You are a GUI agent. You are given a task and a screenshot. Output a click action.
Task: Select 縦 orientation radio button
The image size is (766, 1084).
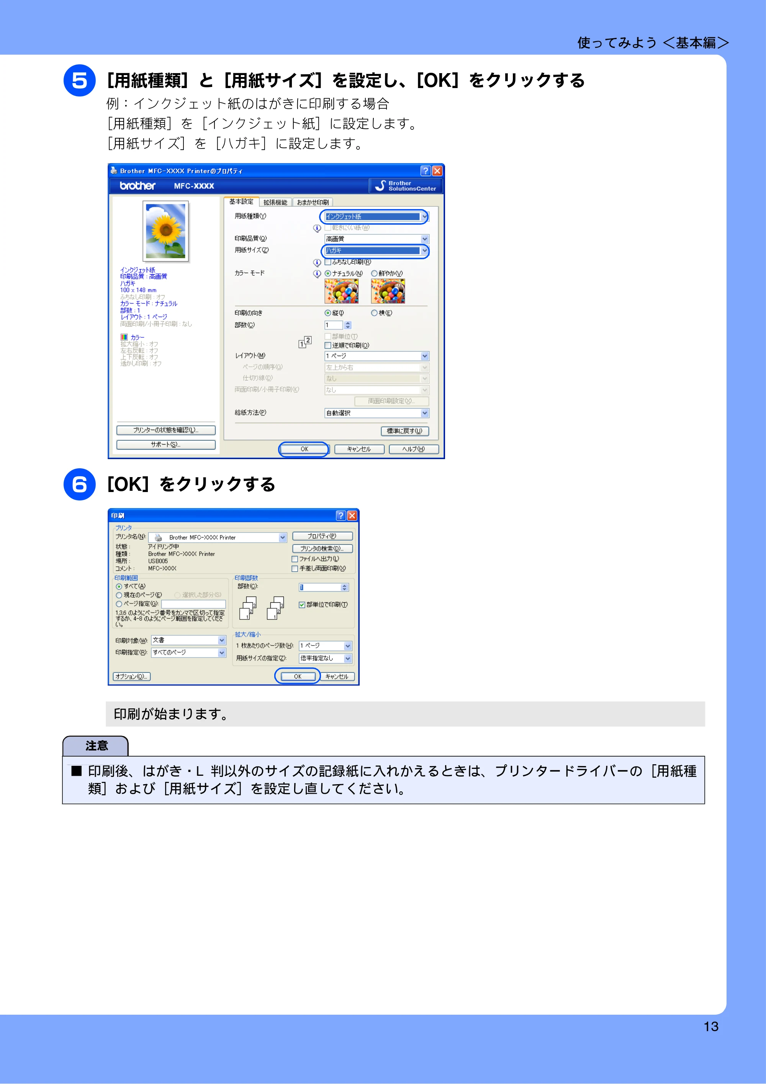328,313
